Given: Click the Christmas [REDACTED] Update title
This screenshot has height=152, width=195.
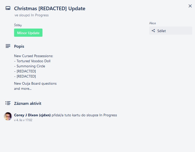Looking at the screenshot, I should (x=50, y=8).
